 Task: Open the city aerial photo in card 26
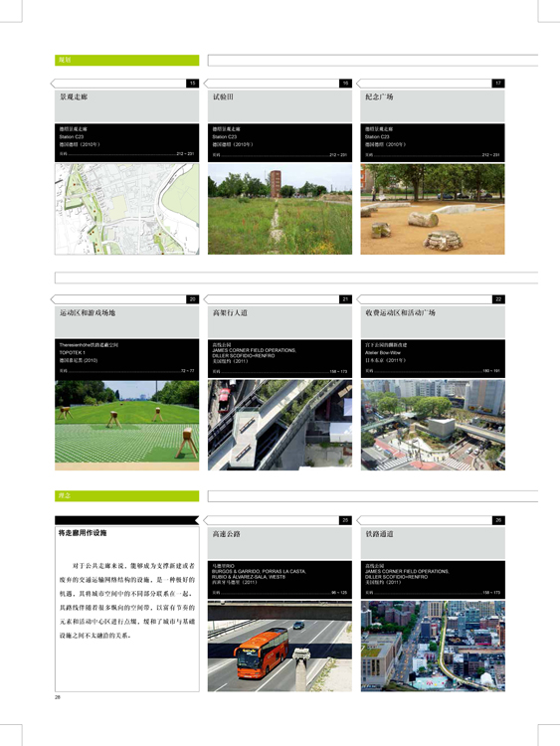(433, 647)
